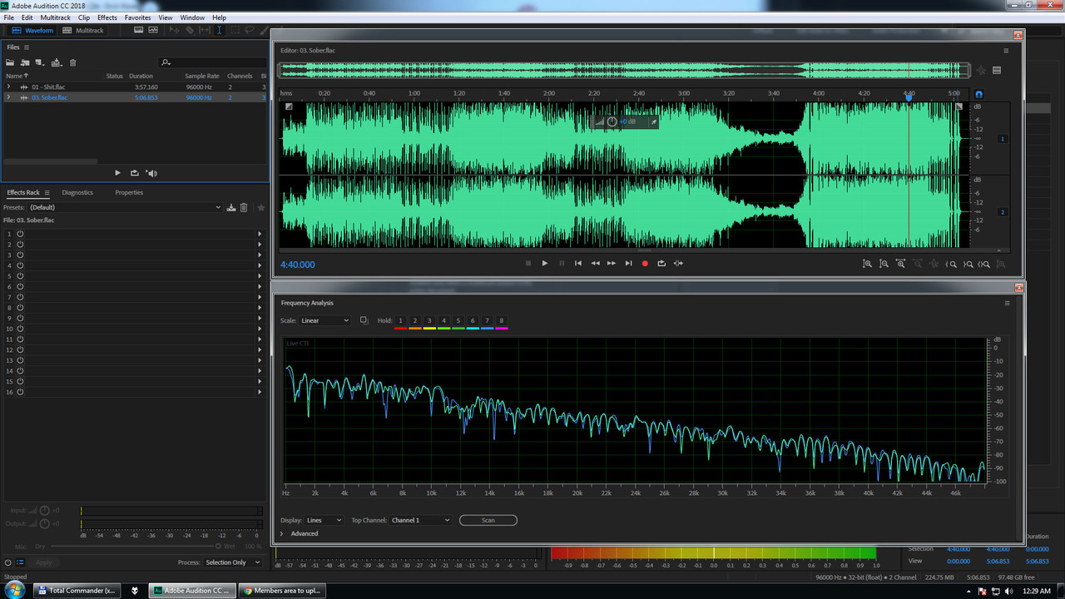
Task: Open the Favorites menu
Action: pyautogui.click(x=138, y=17)
